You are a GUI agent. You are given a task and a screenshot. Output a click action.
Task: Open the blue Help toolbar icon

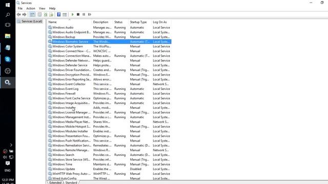click(x=59, y=14)
